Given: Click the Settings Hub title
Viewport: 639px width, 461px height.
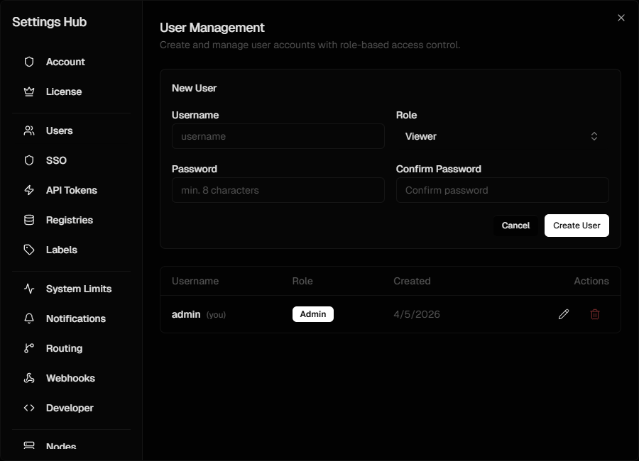Looking at the screenshot, I should point(49,22).
